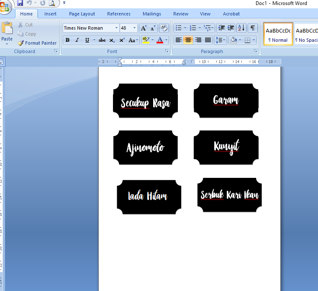Click the Undo icon
Screen dimensions: 318x291
tap(29, 3)
